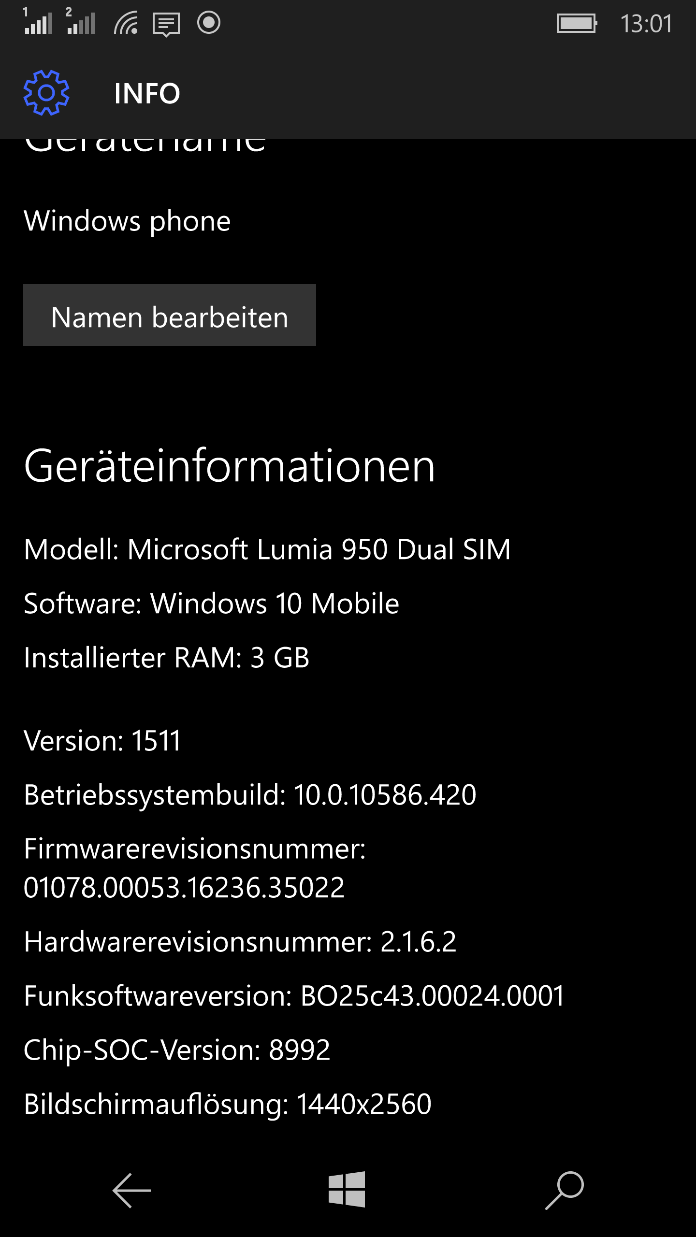Tap the Betriebssystembuild 10.0.10586.420 entry
This screenshot has width=696, height=1237.
pyautogui.click(x=250, y=795)
